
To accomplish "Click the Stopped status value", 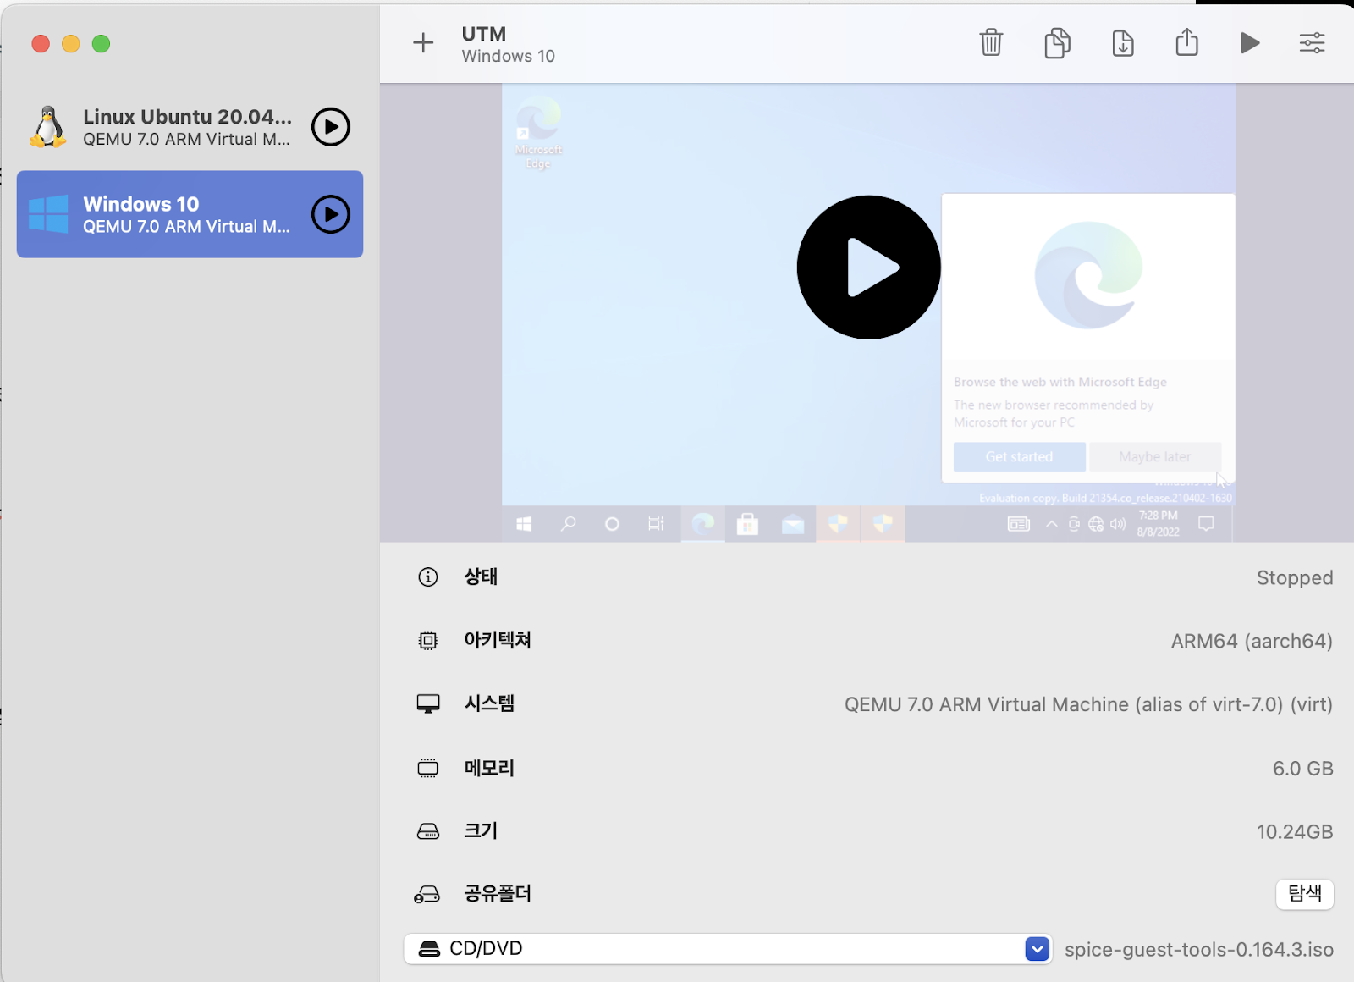I will coord(1295,578).
